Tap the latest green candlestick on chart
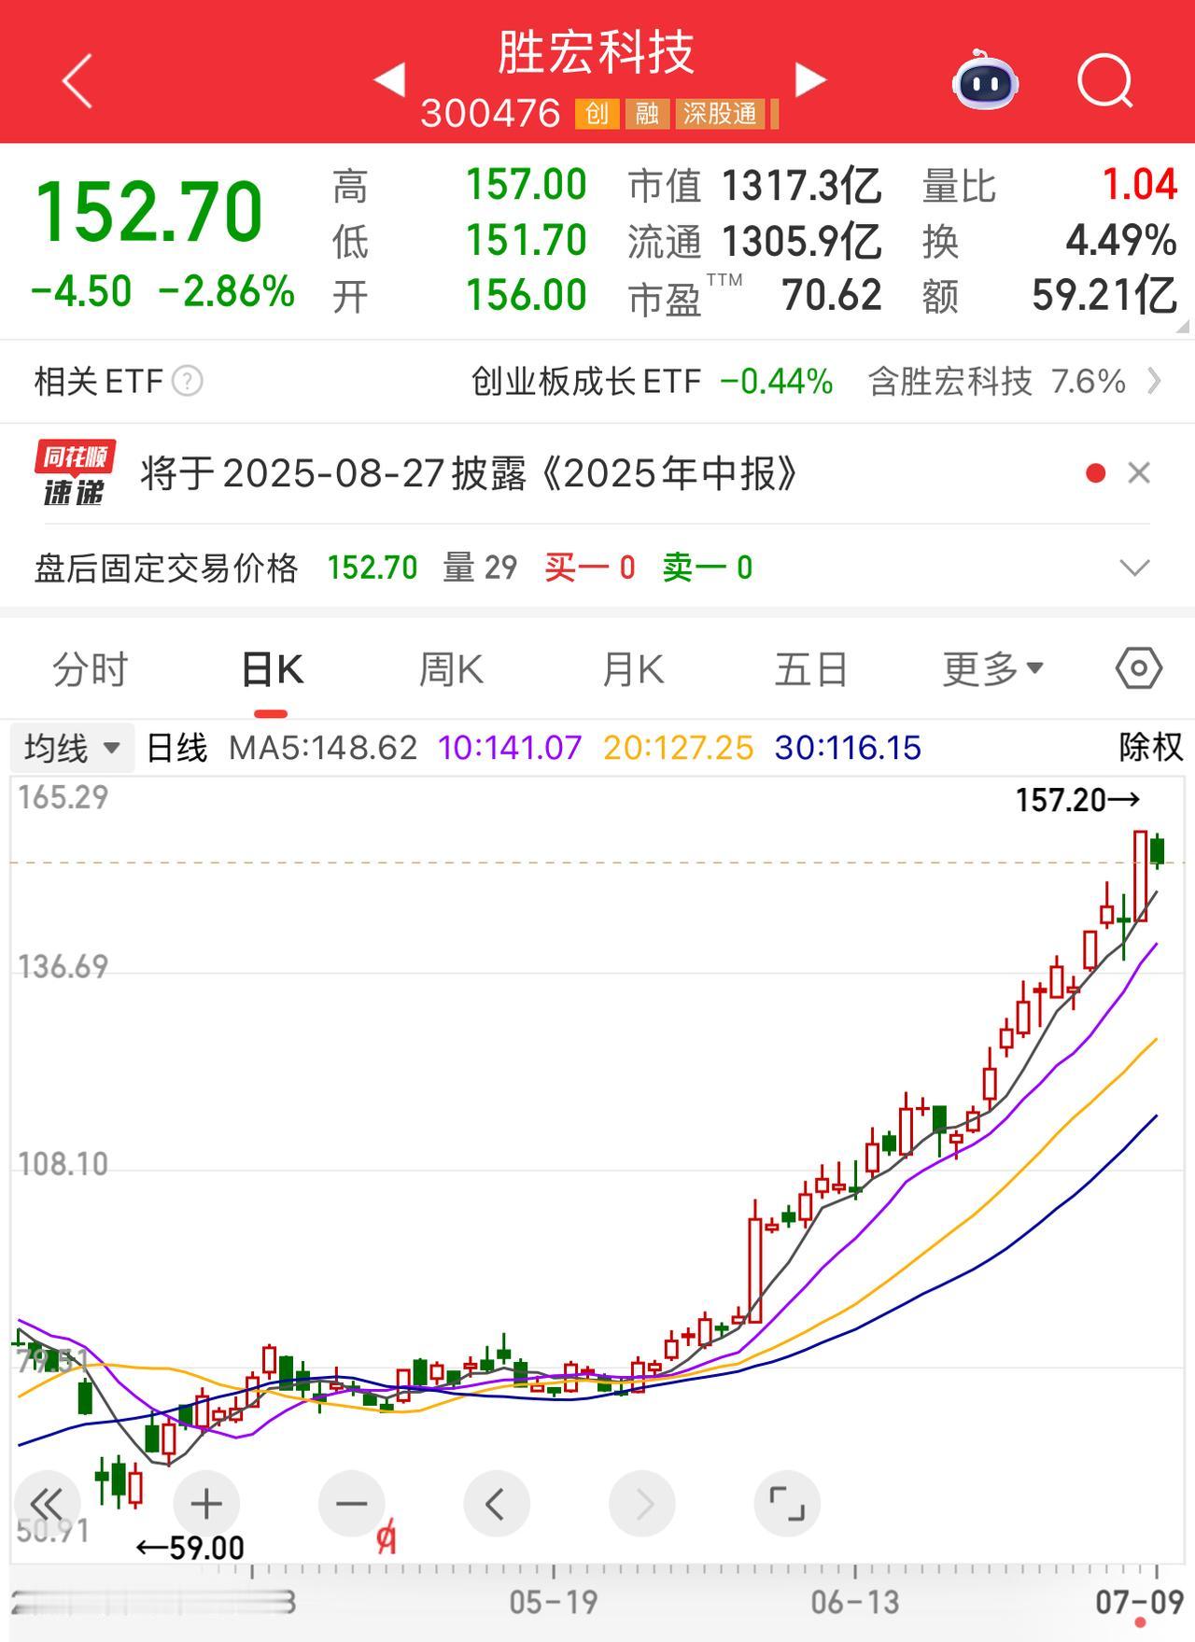 coord(1158,850)
